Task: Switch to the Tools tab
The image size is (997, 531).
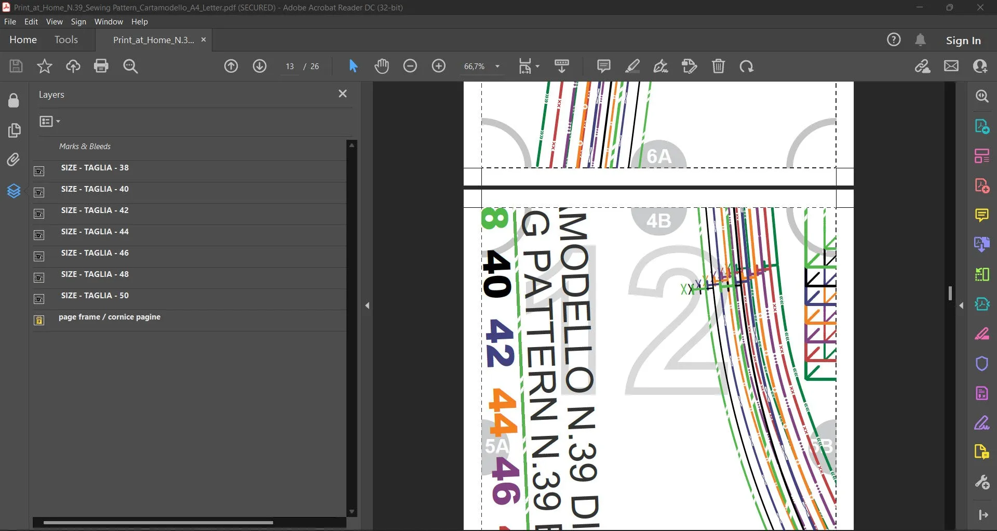Action: 66,39
